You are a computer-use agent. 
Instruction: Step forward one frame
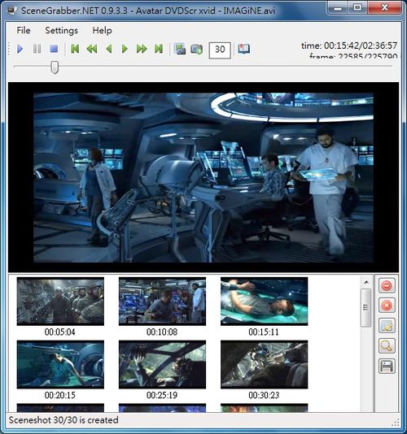pos(125,50)
